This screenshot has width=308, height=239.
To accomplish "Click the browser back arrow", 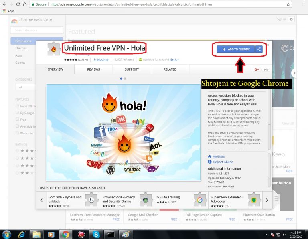I will [4, 4].
